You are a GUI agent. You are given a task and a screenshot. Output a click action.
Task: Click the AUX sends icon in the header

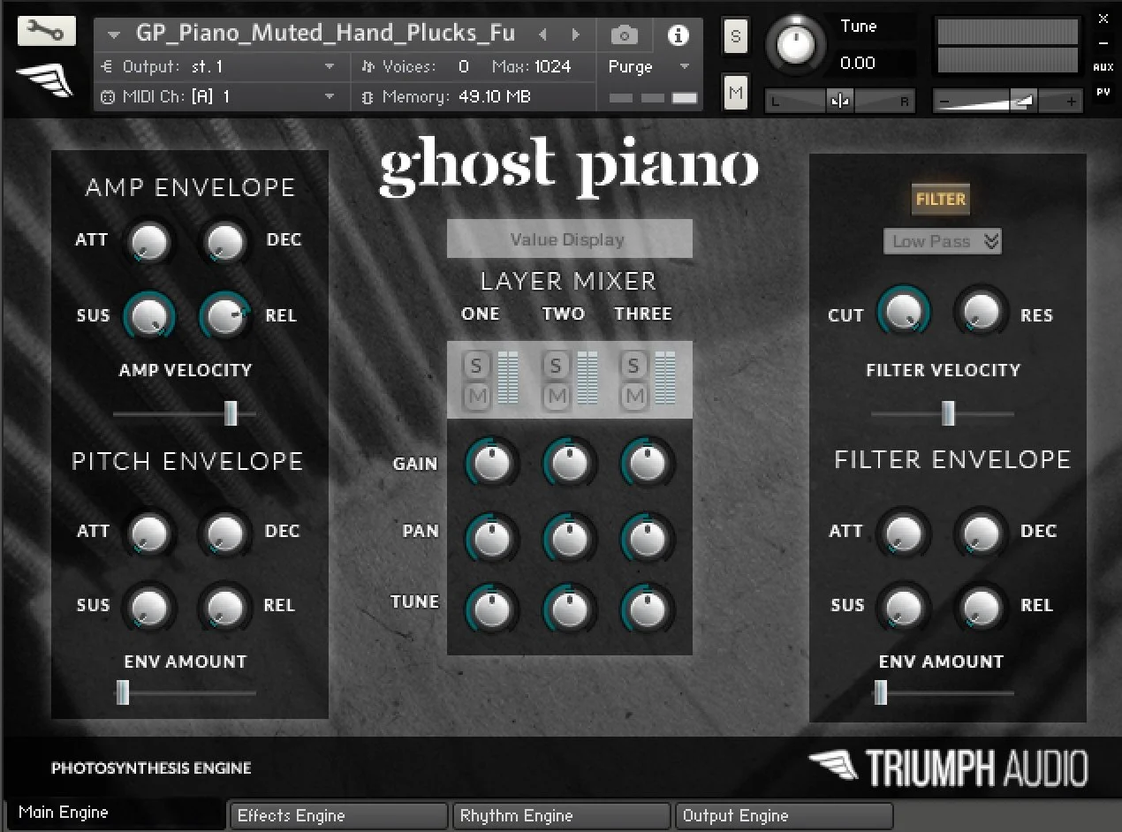pyautogui.click(x=1103, y=66)
